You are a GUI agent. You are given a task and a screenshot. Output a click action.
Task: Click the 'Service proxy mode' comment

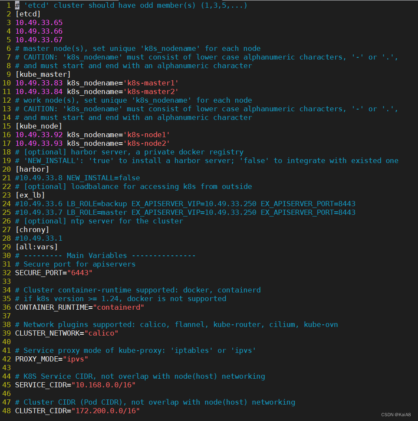[x=135, y=350]
